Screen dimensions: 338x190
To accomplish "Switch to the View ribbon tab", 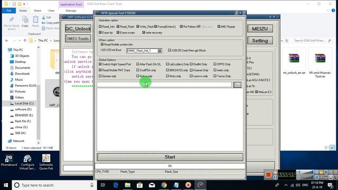I will coord(51,11).
